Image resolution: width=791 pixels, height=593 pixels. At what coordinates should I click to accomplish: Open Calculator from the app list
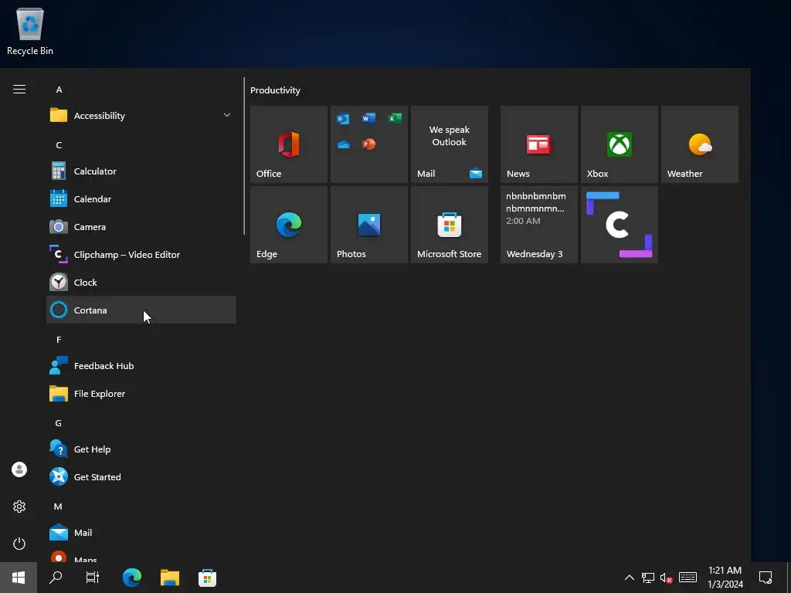(x=141, y=171)
